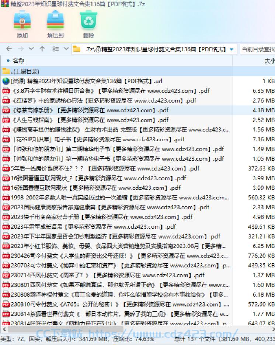This screenshot has height=345, width=275.
Task: Click the list view mode icon
Action: (56, 49)
